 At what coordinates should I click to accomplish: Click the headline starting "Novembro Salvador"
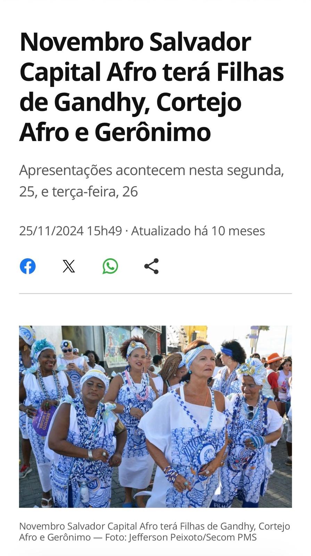coord(152,87)
